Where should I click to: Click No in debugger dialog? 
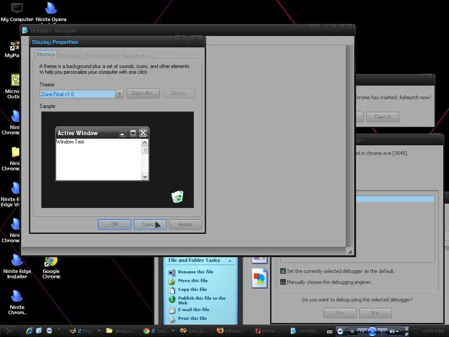coord(375,313)
